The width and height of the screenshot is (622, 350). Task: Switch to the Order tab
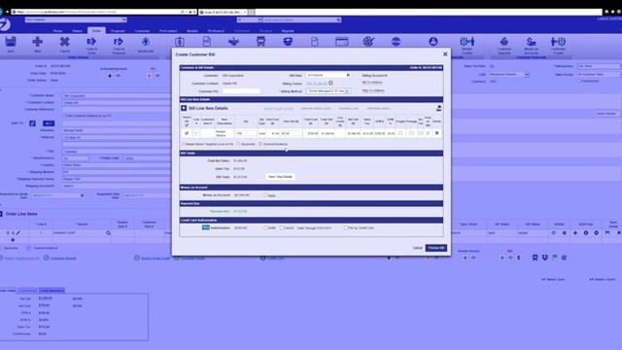[x=96, y=30]
